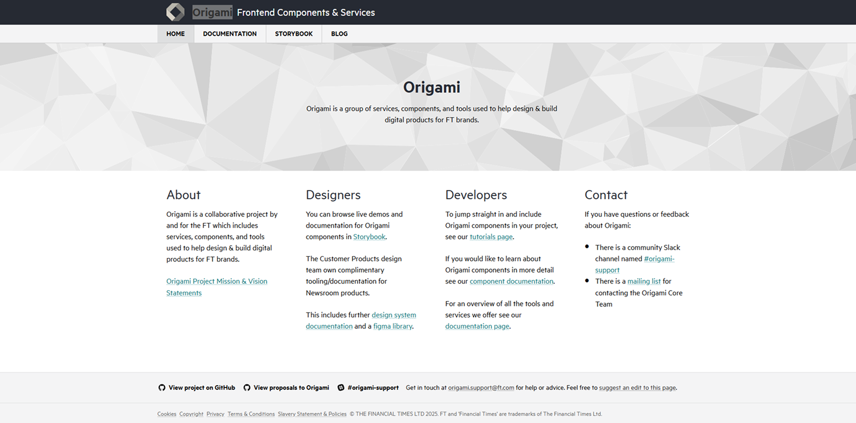Open Origami Project Mission & Vision Statements link
Image resolution: width=856 pixels, height=423 pixels.
(x=217, y=287)
